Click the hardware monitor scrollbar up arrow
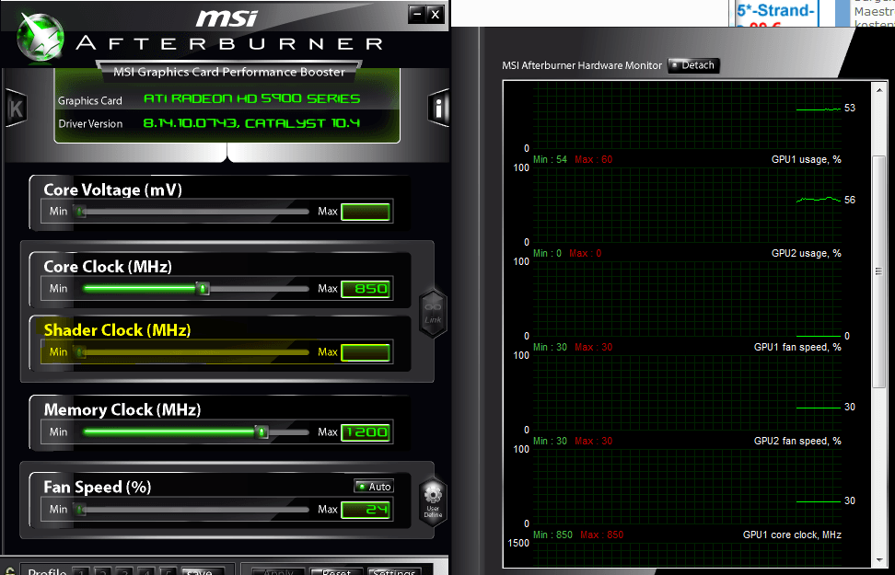Screen dimensions: 895x575 [879, 90]
